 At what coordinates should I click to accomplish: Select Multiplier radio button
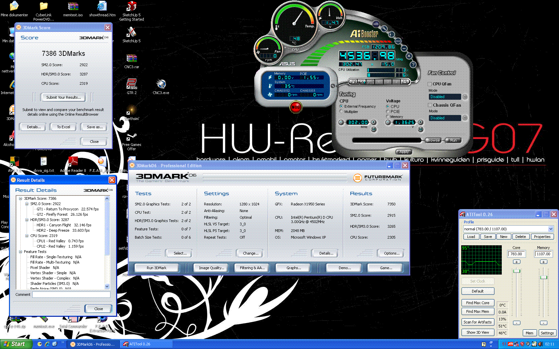tap(341, 112)
